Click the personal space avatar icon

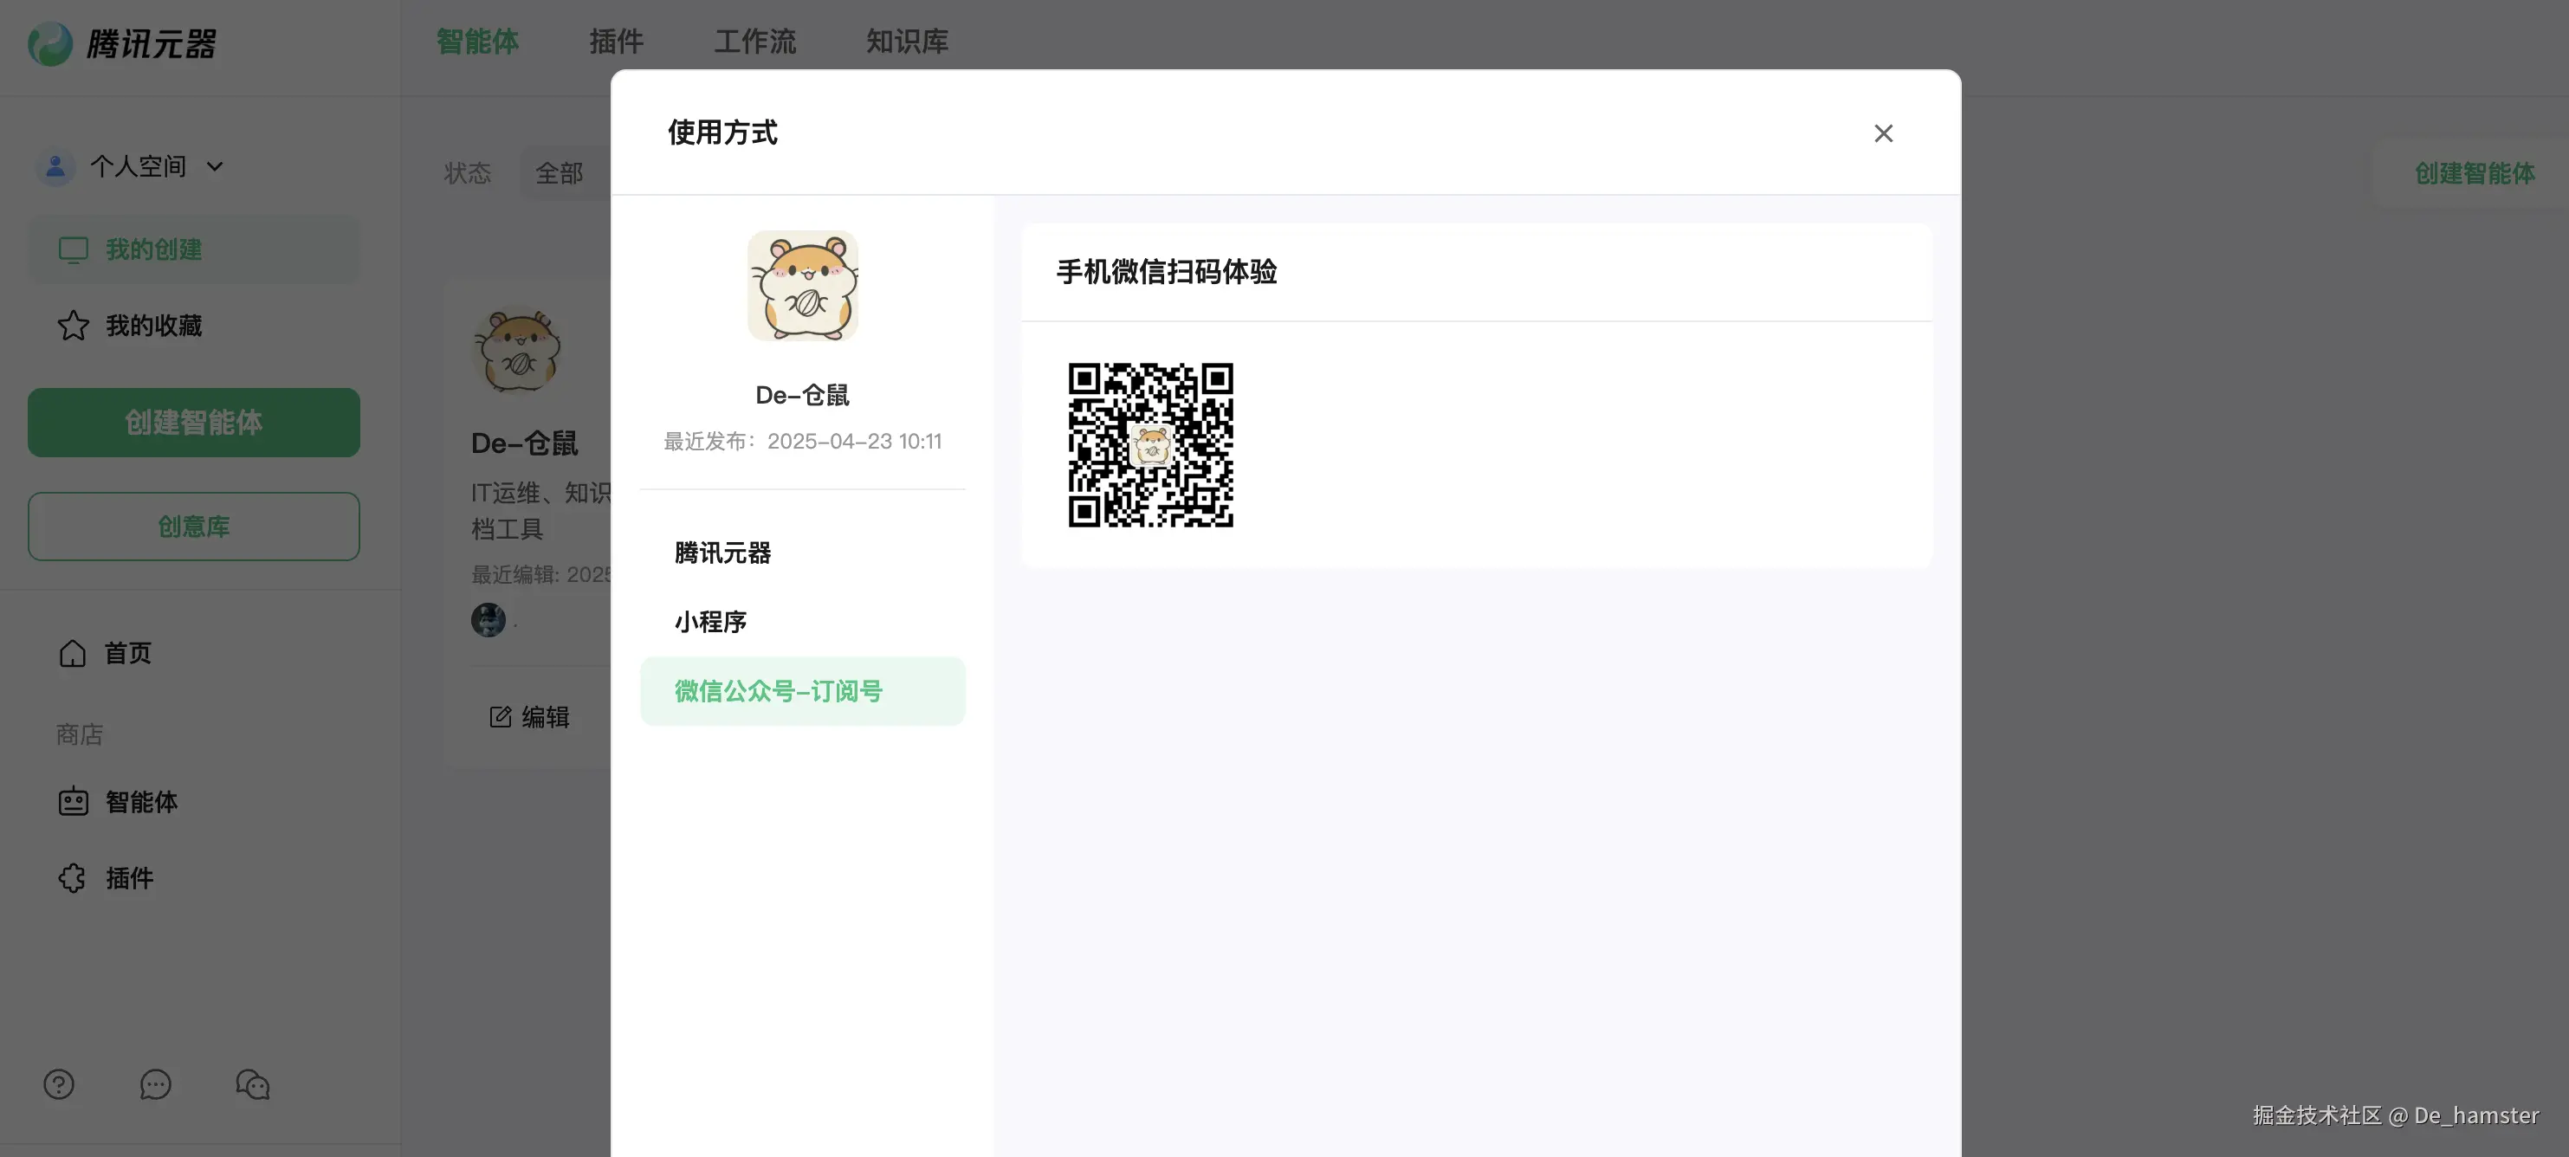pyautogui.click(x=55, y=166)
